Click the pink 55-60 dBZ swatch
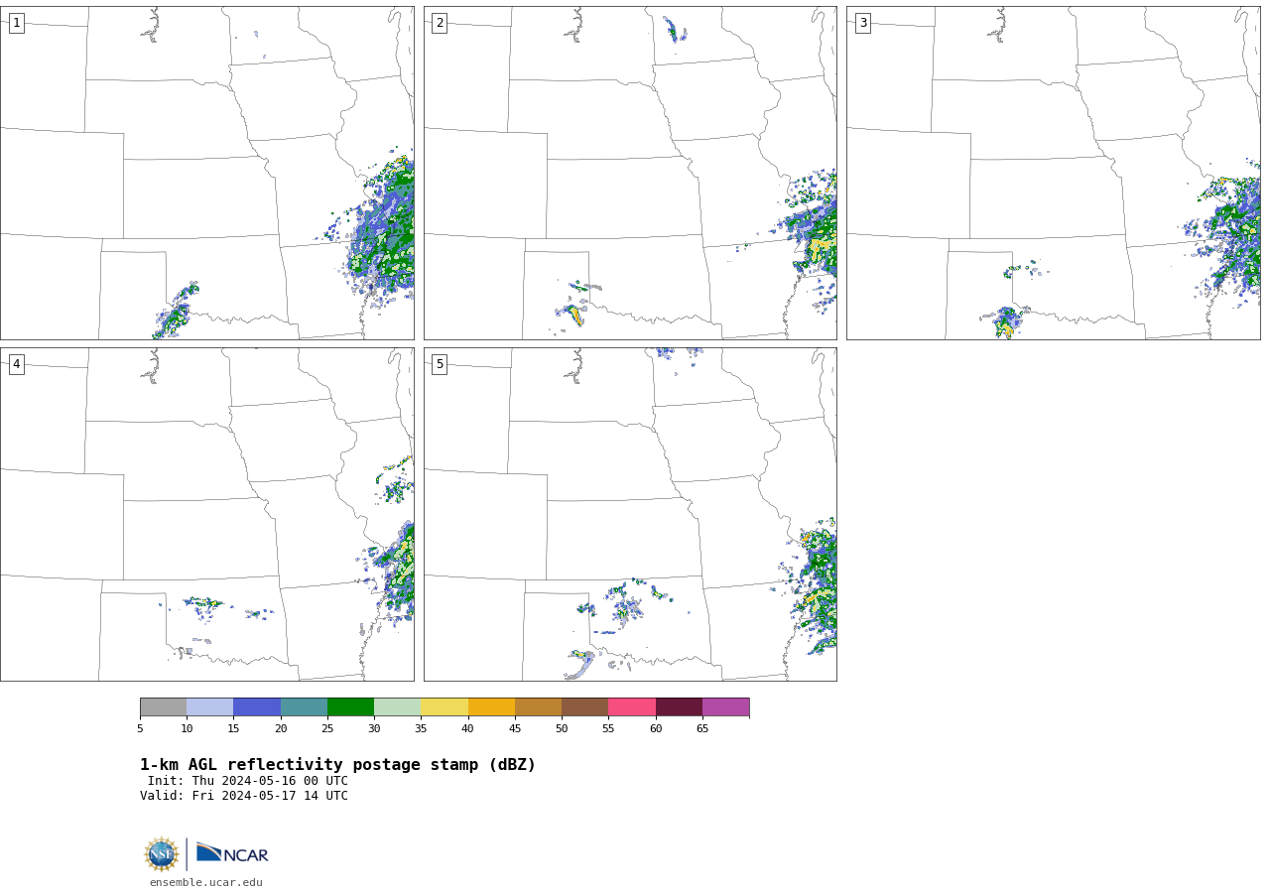 pos(632,706)
